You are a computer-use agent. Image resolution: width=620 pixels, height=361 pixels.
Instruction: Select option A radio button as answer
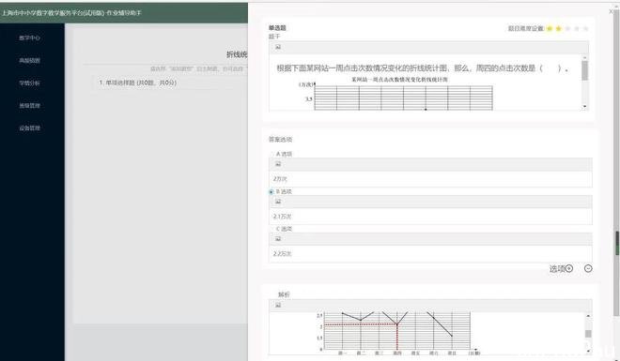point(271,154)
